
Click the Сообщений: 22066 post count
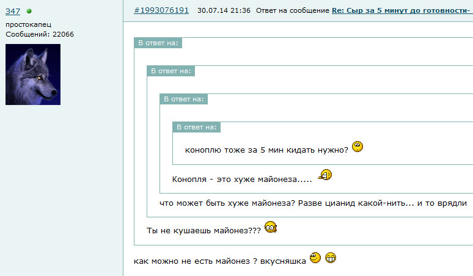point(40,34)
